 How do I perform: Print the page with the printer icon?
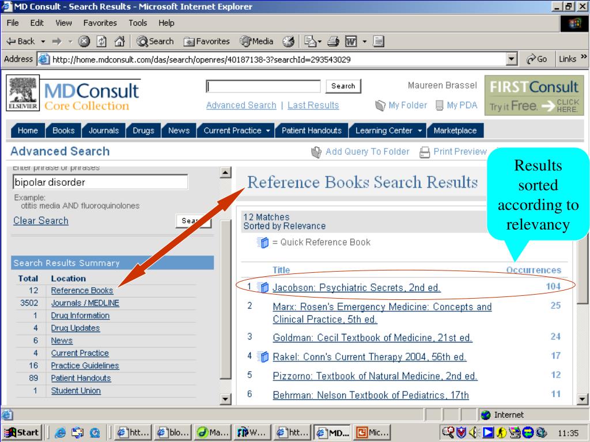333,41
